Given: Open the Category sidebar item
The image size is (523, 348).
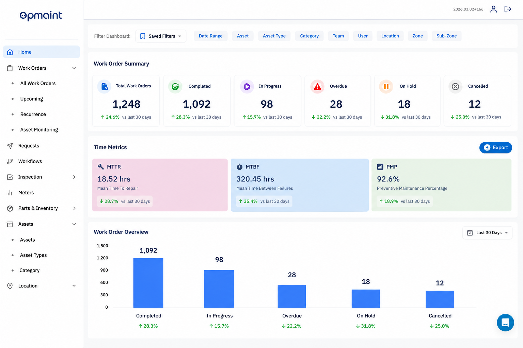Looking at the screenshot, I should click(30, 271).
